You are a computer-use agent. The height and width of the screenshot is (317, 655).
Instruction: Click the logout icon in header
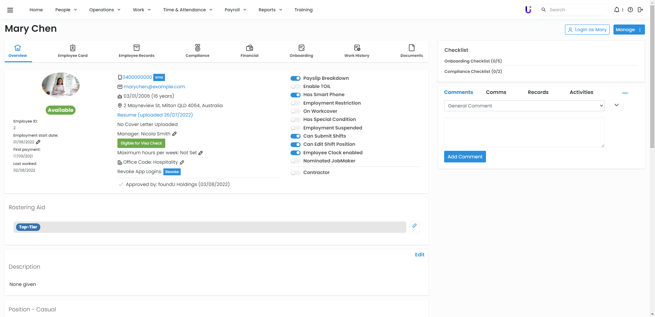click(640, 10)
